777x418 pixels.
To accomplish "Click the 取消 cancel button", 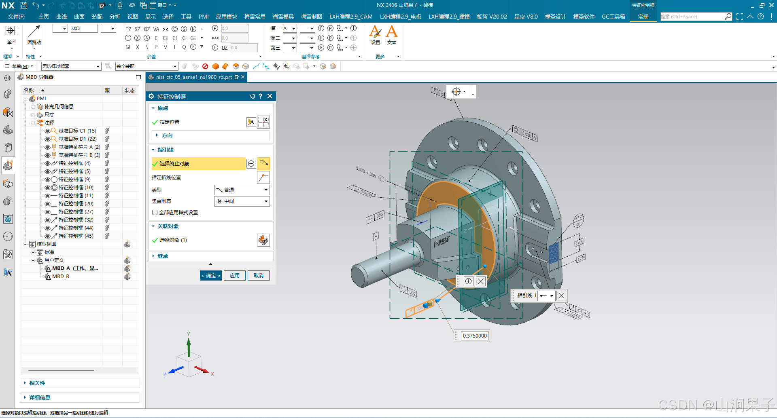I will click(x=259, y=276).
